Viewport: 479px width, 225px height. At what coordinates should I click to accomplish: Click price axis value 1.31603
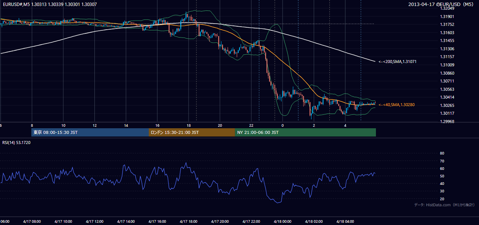pos(447,33)
